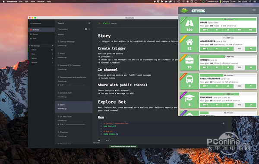This screenshot has height=164, width=259.
Task: Open the CityInc hamburger menu
Action: coord(254,10)
